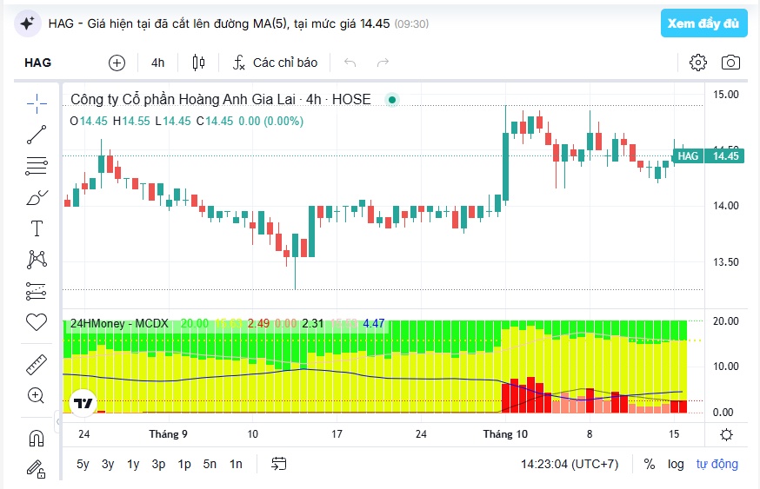Choose the brush drawing tool
Viewport: 760px width, 489px height.
pos(37,197)
